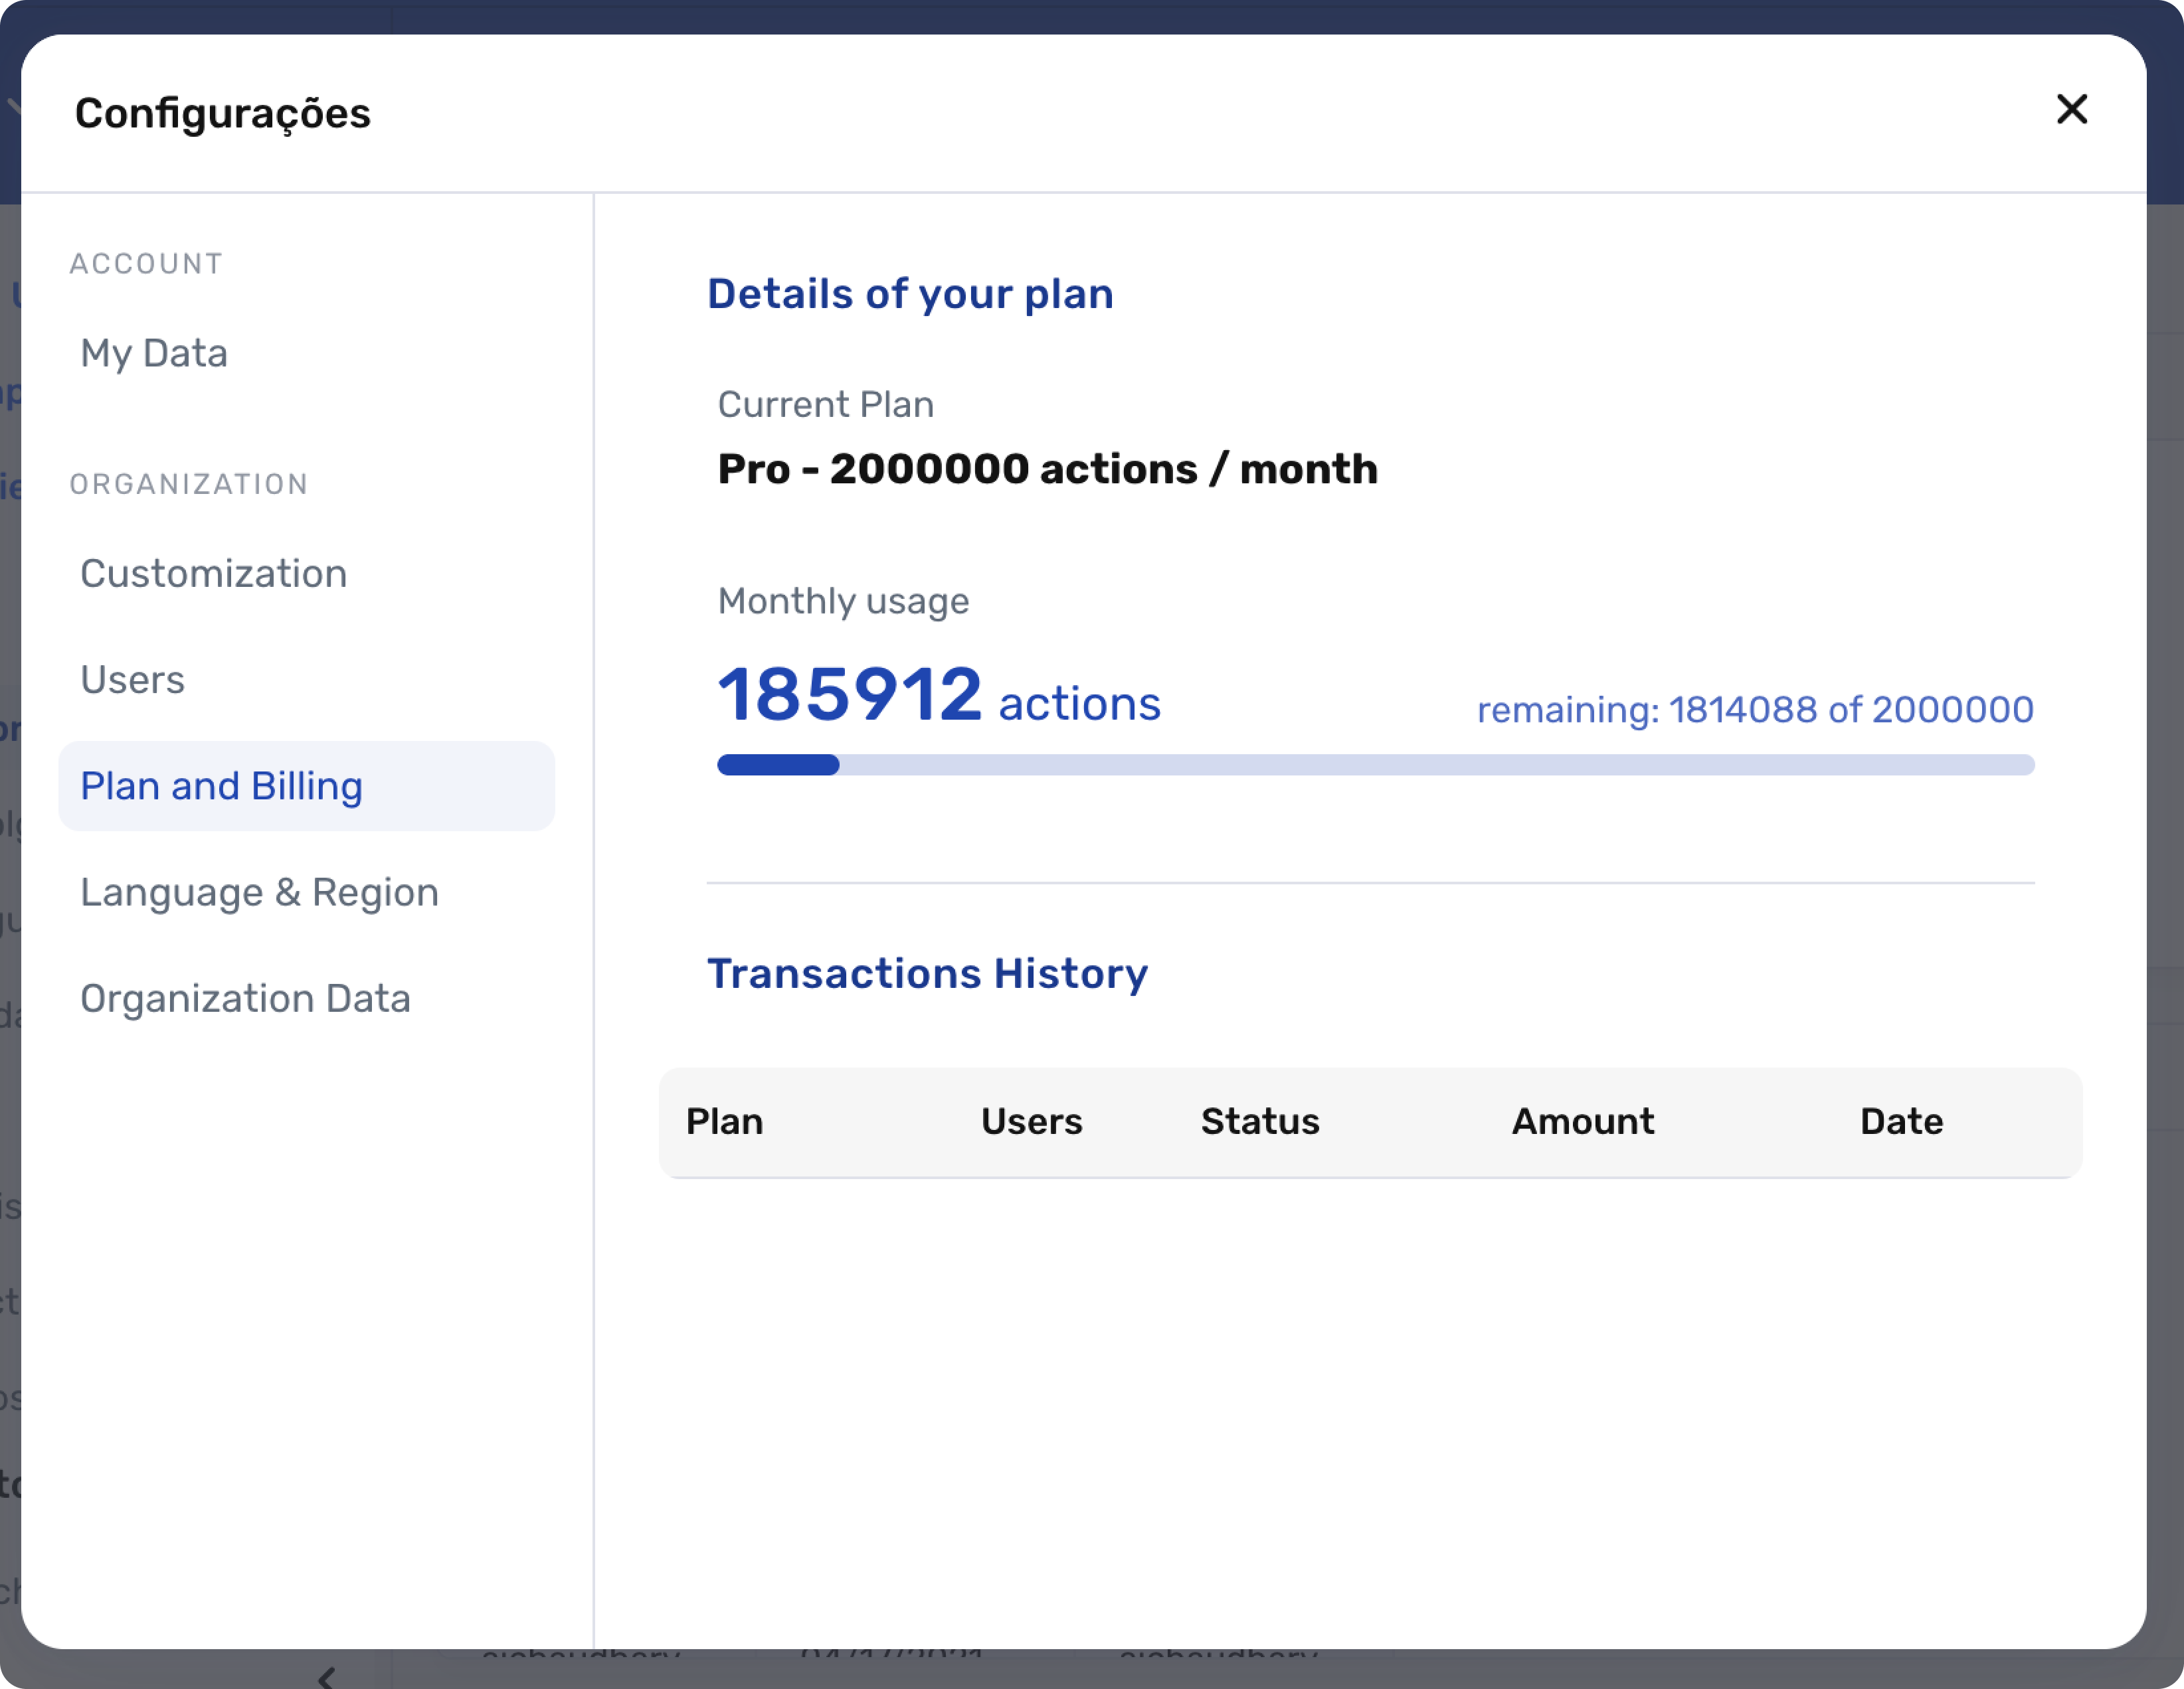This screenshot has width=2184, height=1689.
Task: Open Language & Region settings
Action: click(260, 892)
